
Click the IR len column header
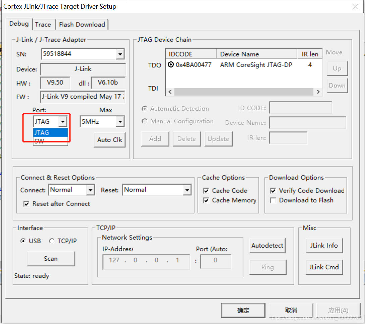pos(310,54)
